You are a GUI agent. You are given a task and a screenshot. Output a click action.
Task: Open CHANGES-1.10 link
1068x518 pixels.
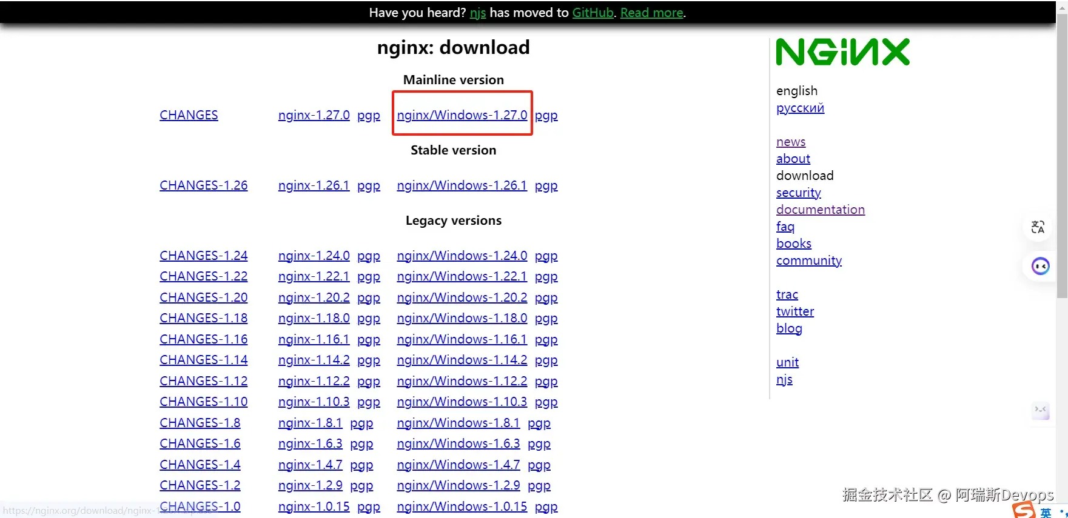[204, 402]
